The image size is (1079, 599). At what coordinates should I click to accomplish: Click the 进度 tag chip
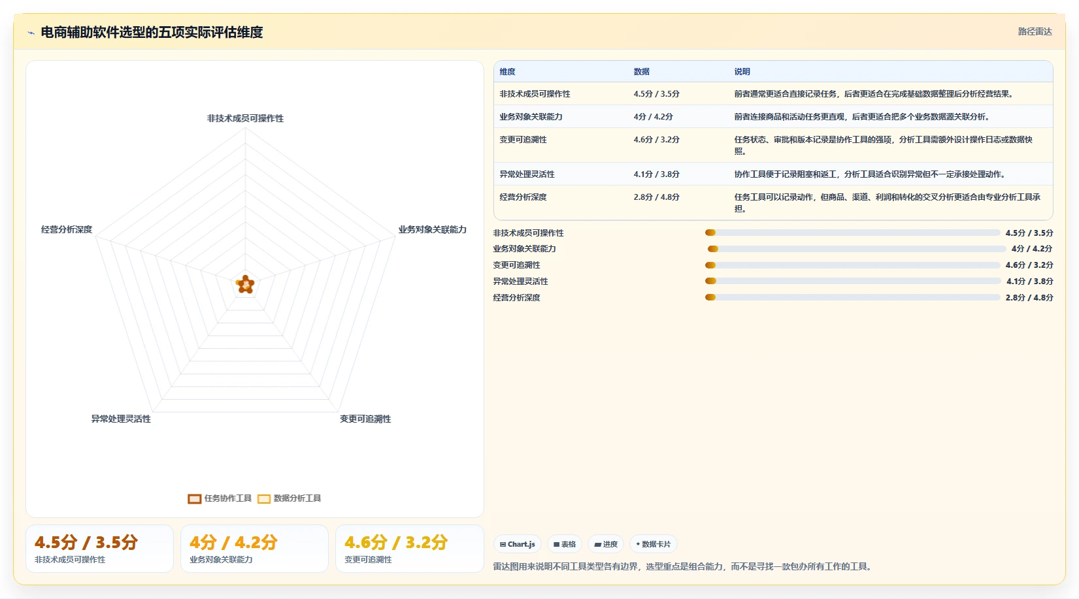click(x=606, y=544)
